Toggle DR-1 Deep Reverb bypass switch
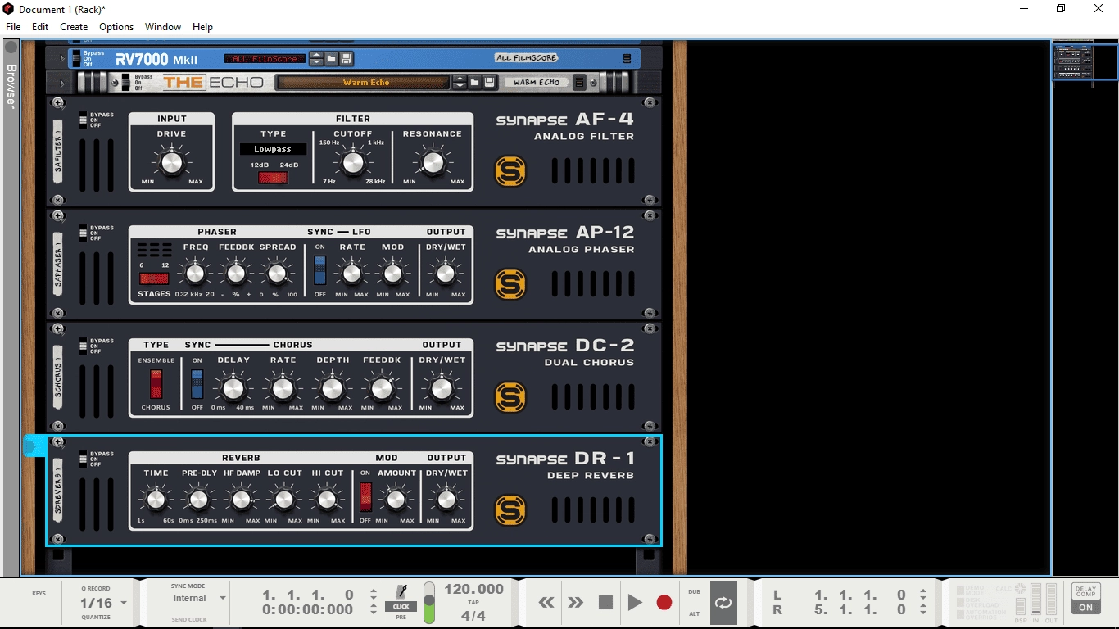 (83, 459)
